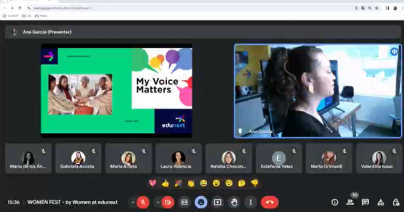The width and height of the screenshot is (404, 212).
Task: Send the thinking face reaction
Action: 241,183
